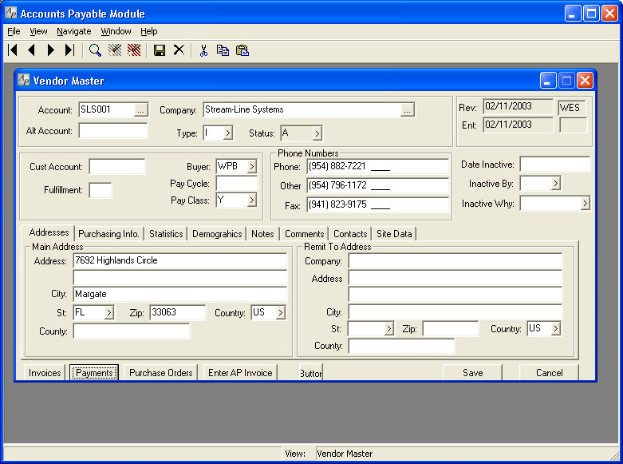Click the paste clipboard icon

[242, 50]
